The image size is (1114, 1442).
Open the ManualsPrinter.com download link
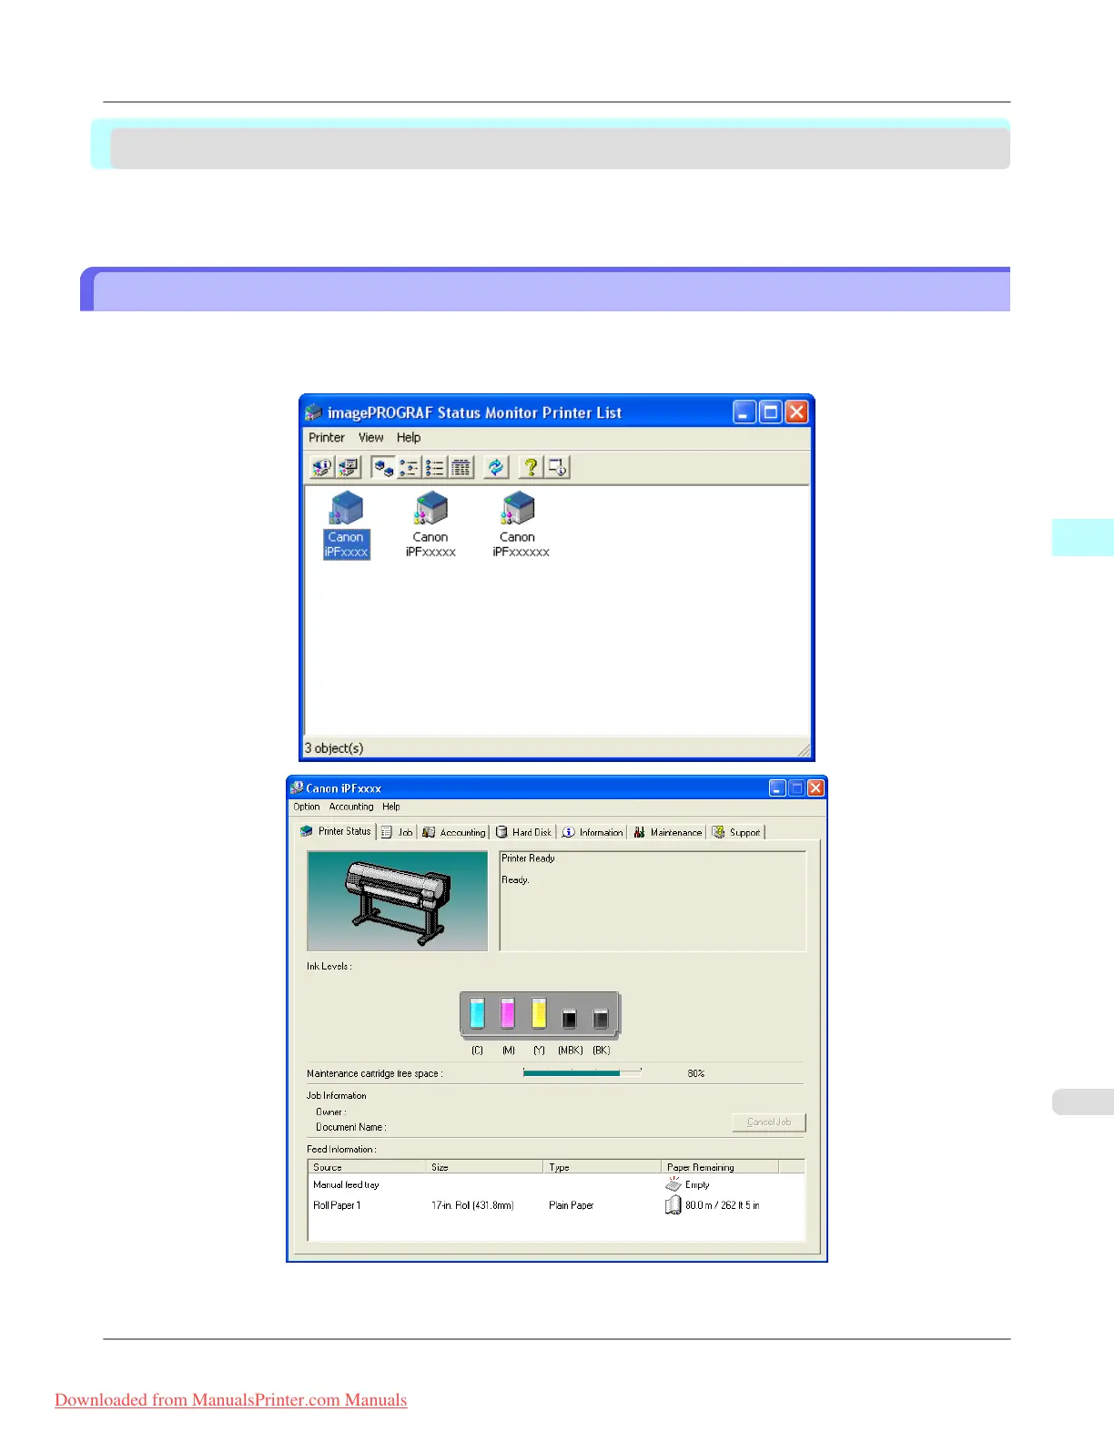pyautogui.click(x=231, y=1400)
